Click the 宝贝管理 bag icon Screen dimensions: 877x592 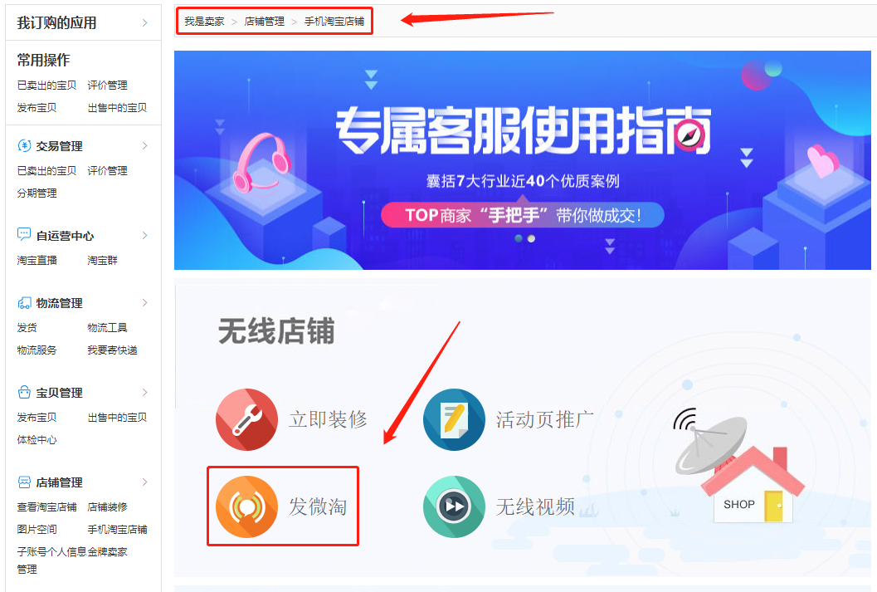coord(24,392)
